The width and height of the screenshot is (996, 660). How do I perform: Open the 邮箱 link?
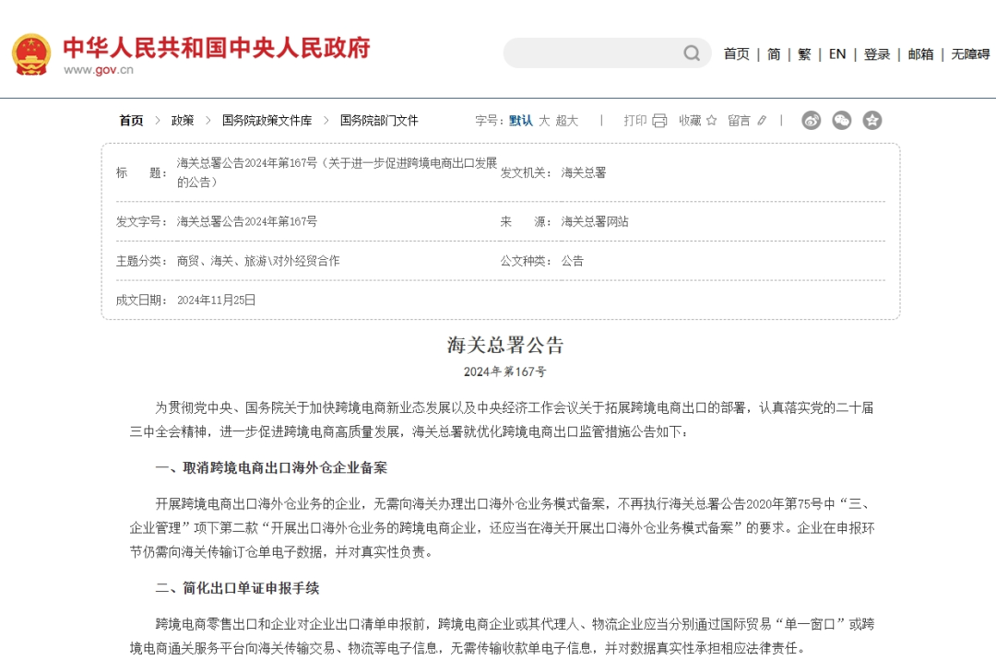coord(920,54)
